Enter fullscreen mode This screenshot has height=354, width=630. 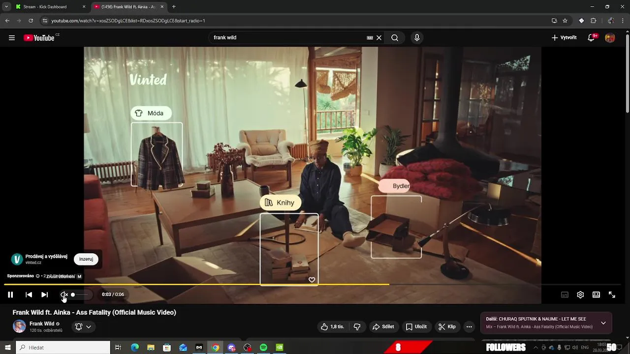click(612, 295)
